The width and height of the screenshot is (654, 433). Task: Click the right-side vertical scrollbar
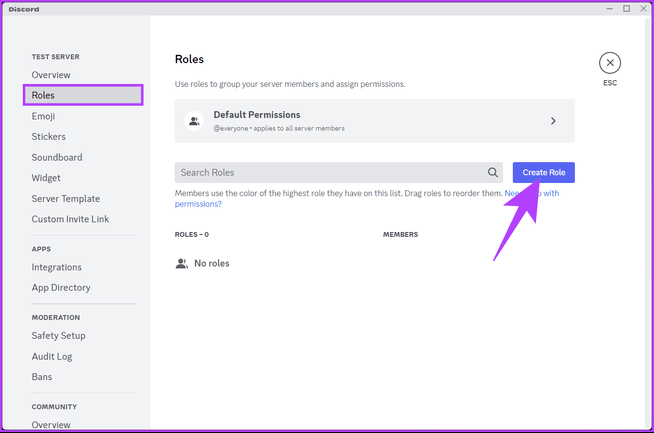(647, 194)
